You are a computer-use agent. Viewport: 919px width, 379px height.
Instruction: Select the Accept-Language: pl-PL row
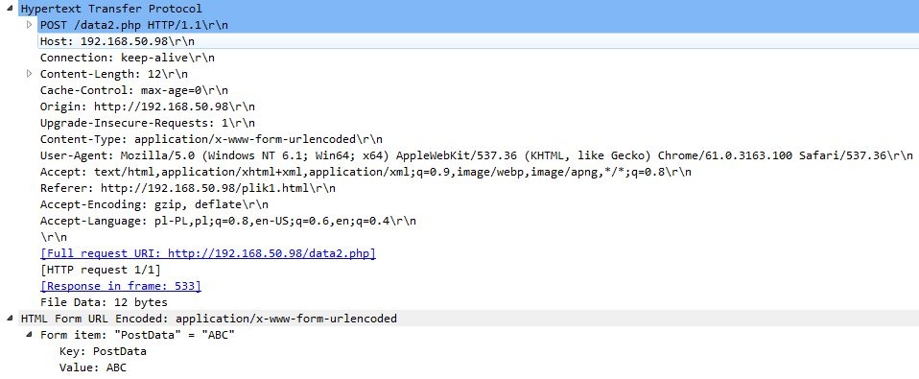coord(228,222)
